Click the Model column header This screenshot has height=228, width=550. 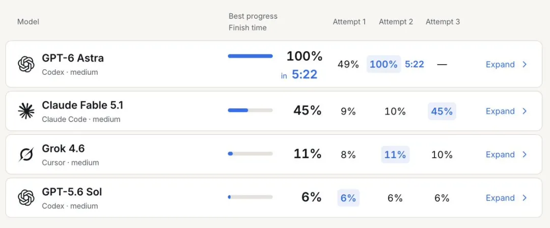(x=28, y=22)
